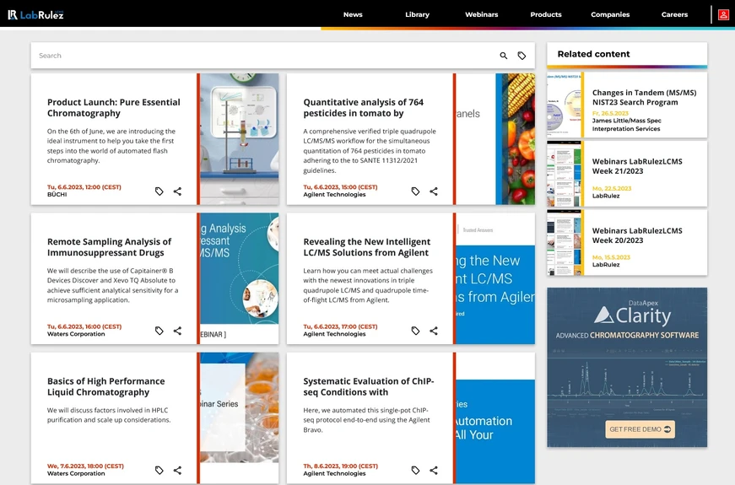Share the ChIP-seq Conditions card

pyautogui.click(x=434, y=470)
